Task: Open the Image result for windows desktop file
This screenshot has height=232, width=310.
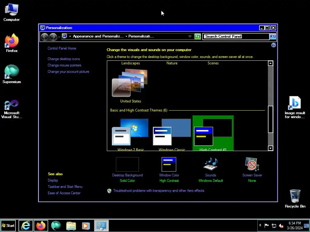Action: [x=295, y=107]
